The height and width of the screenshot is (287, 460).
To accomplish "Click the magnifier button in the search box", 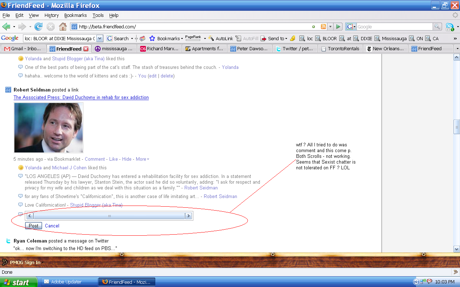I will pyautogui.click(x=437, y=27).
